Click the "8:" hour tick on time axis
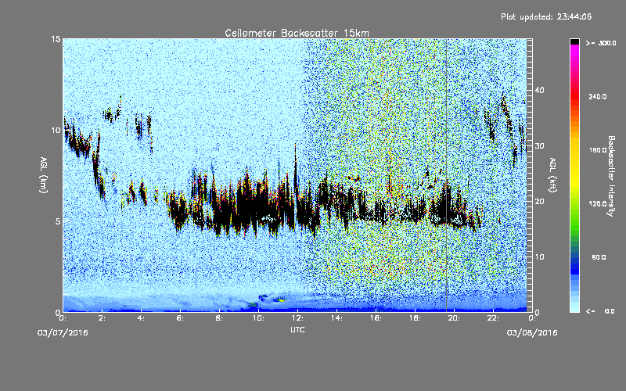Image resolution: width=626 pixels, height=391 pixels. (220, 318)
